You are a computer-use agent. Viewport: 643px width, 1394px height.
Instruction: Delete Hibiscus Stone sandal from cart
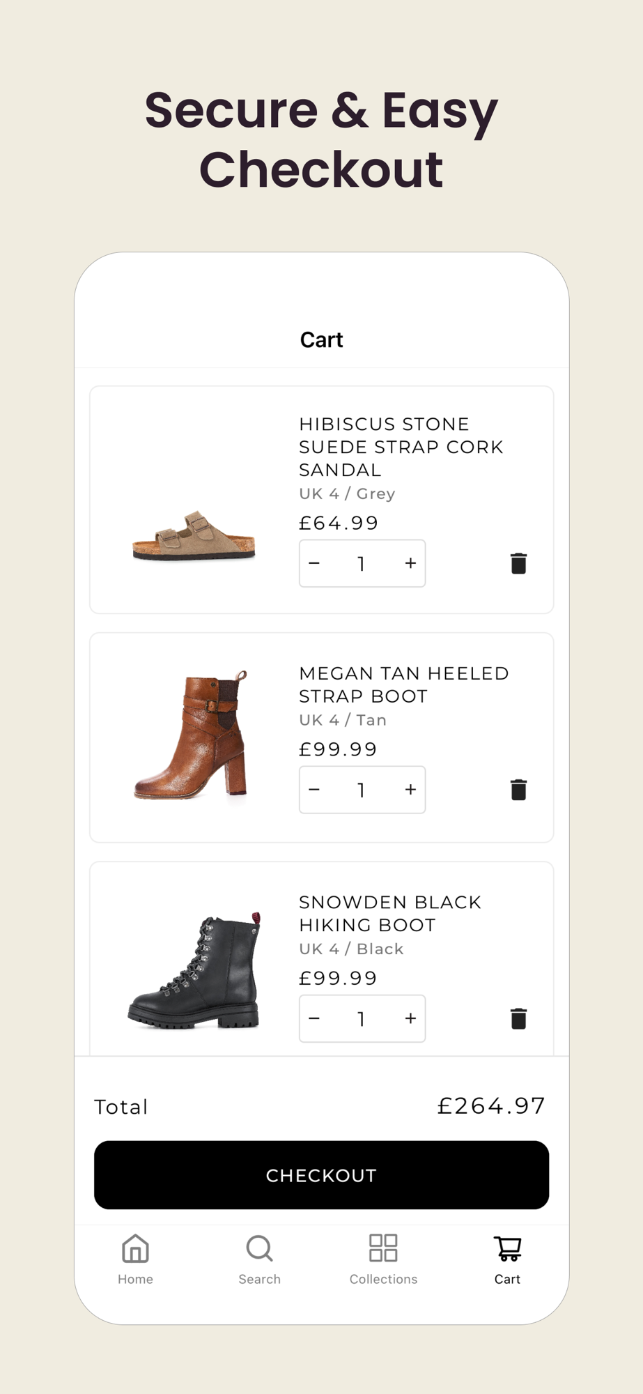(x=518, y=563)
